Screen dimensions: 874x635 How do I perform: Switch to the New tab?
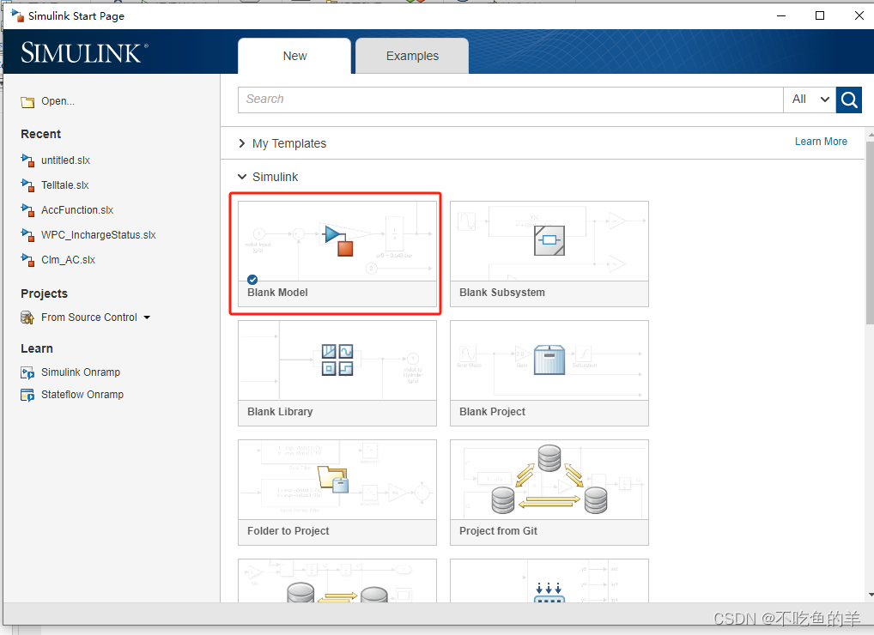pos(294,56)
